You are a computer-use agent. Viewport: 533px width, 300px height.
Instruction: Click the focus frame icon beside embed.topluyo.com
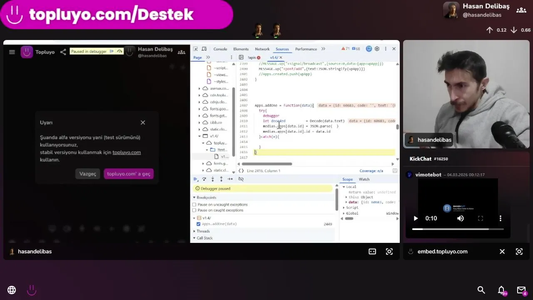[x=519, y=252]
